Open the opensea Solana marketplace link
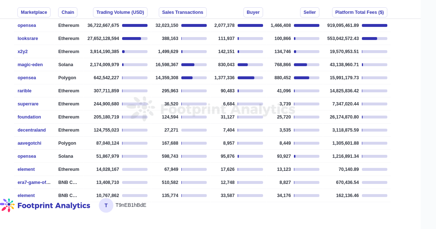The width and height of the screenshot is (436, 229). (x=27, y=156)
